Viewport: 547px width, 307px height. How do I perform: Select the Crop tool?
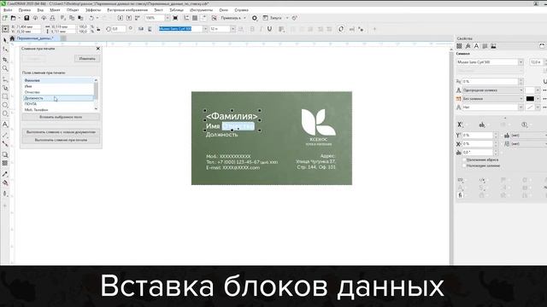coord(5,60)
